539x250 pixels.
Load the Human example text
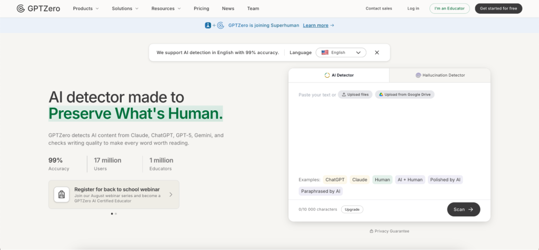pyautogui.click(x=382, y=180)
